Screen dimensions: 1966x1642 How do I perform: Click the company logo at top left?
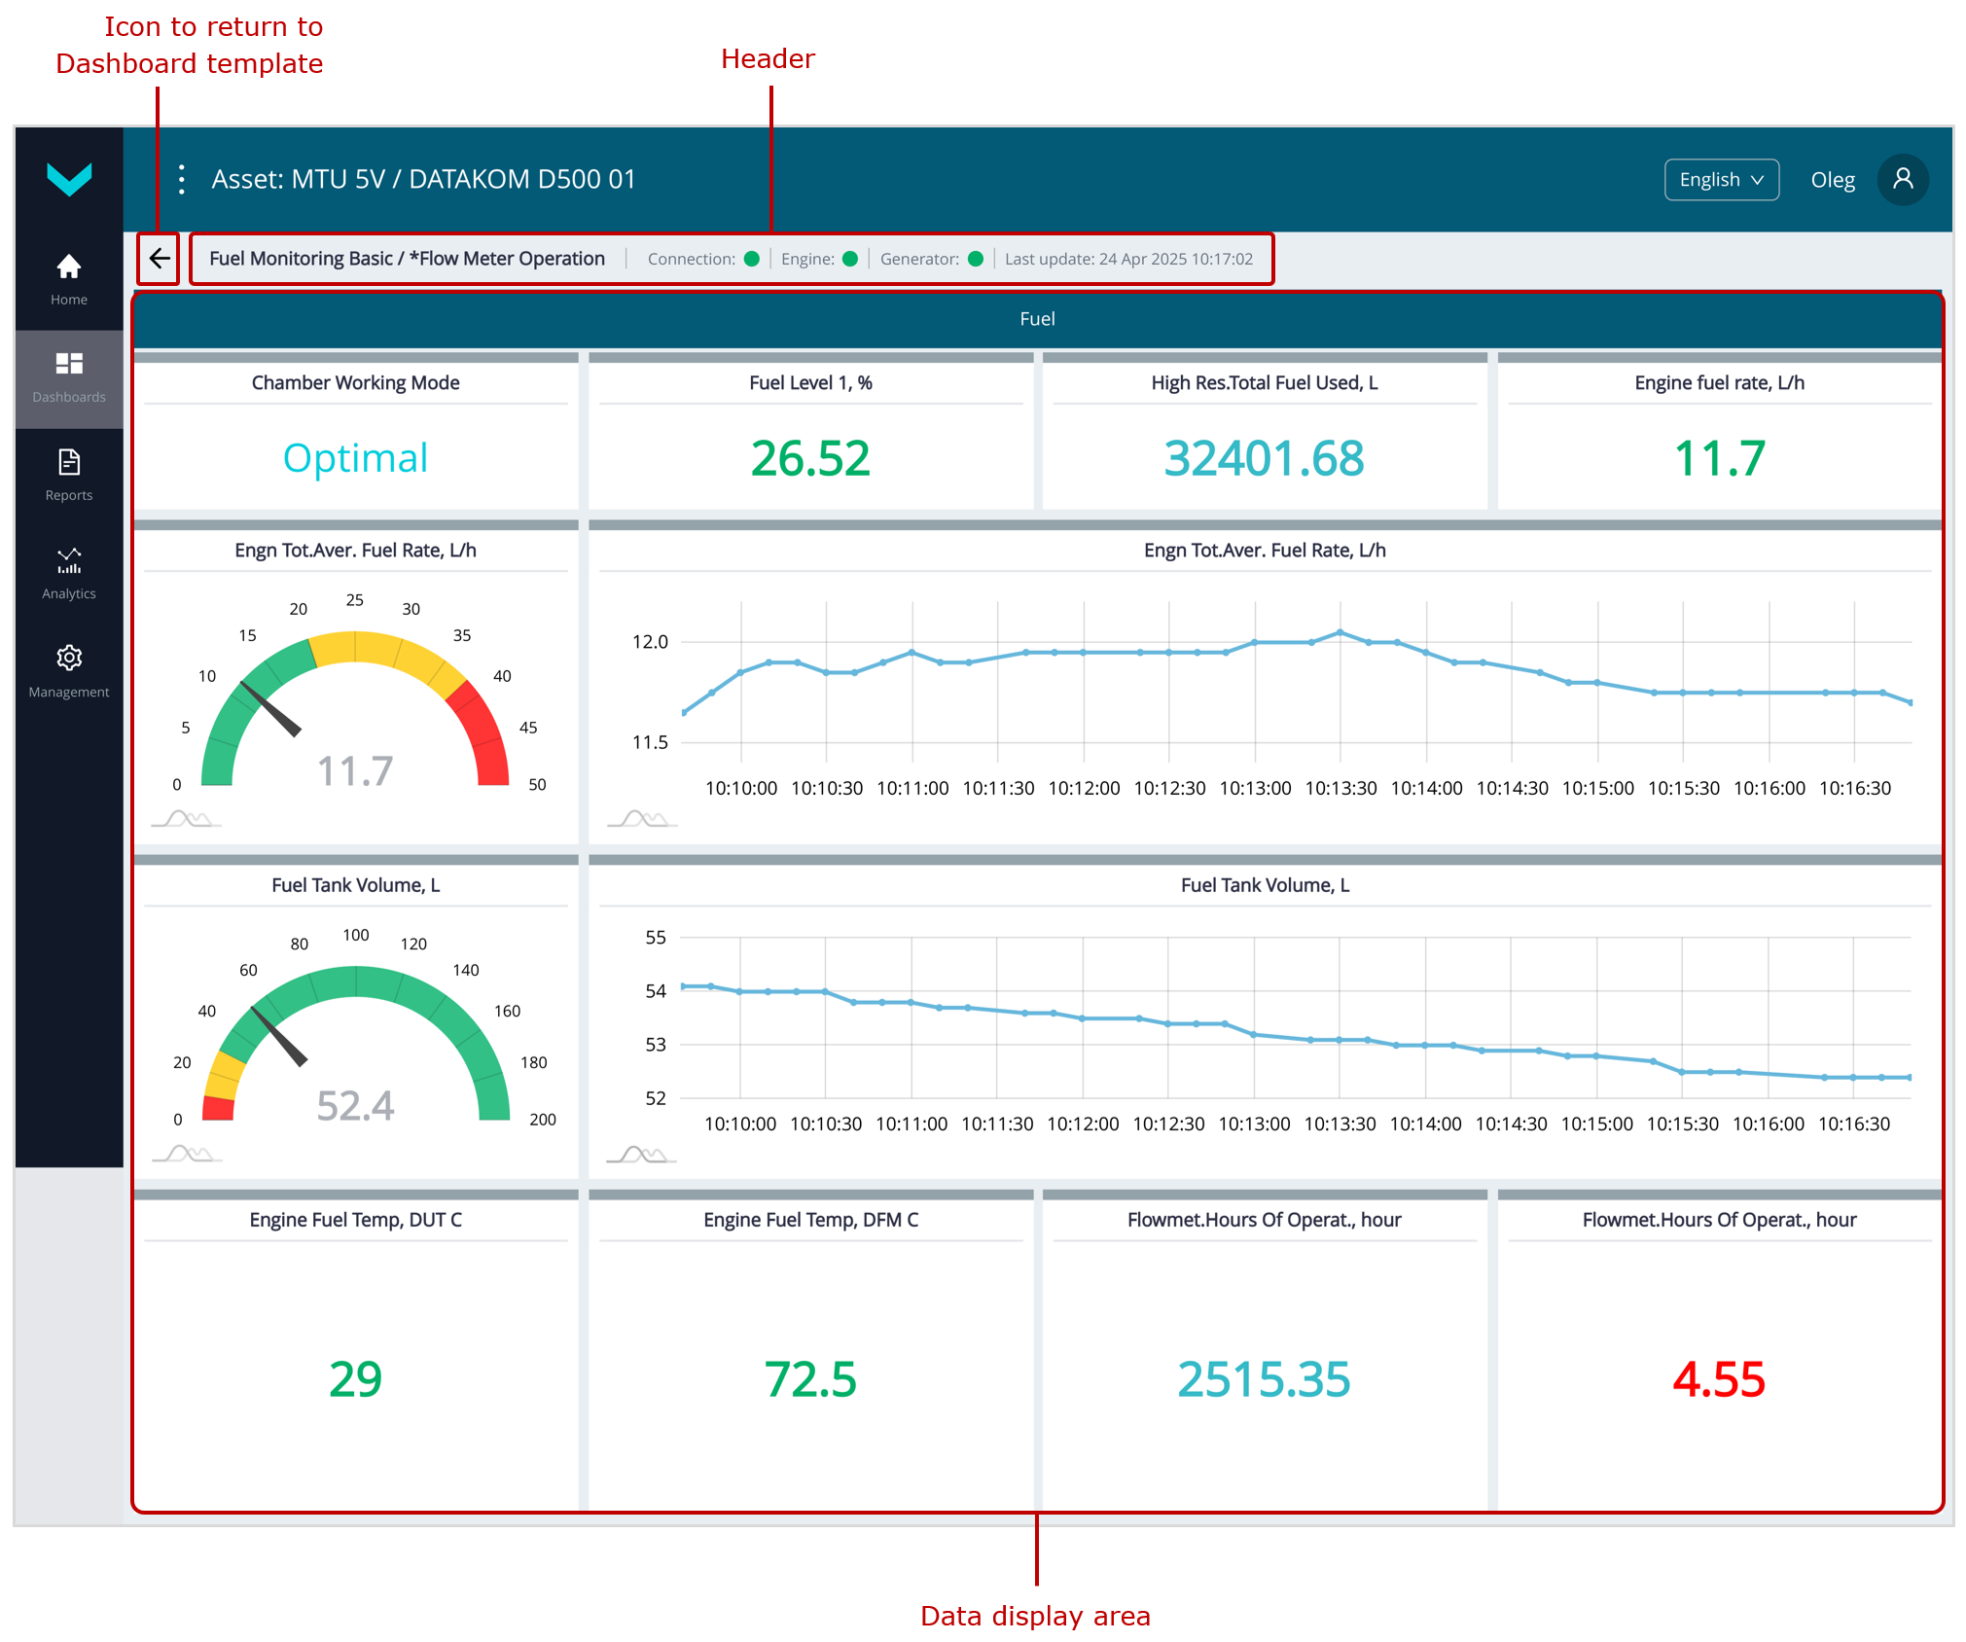[x=68, y=178]
